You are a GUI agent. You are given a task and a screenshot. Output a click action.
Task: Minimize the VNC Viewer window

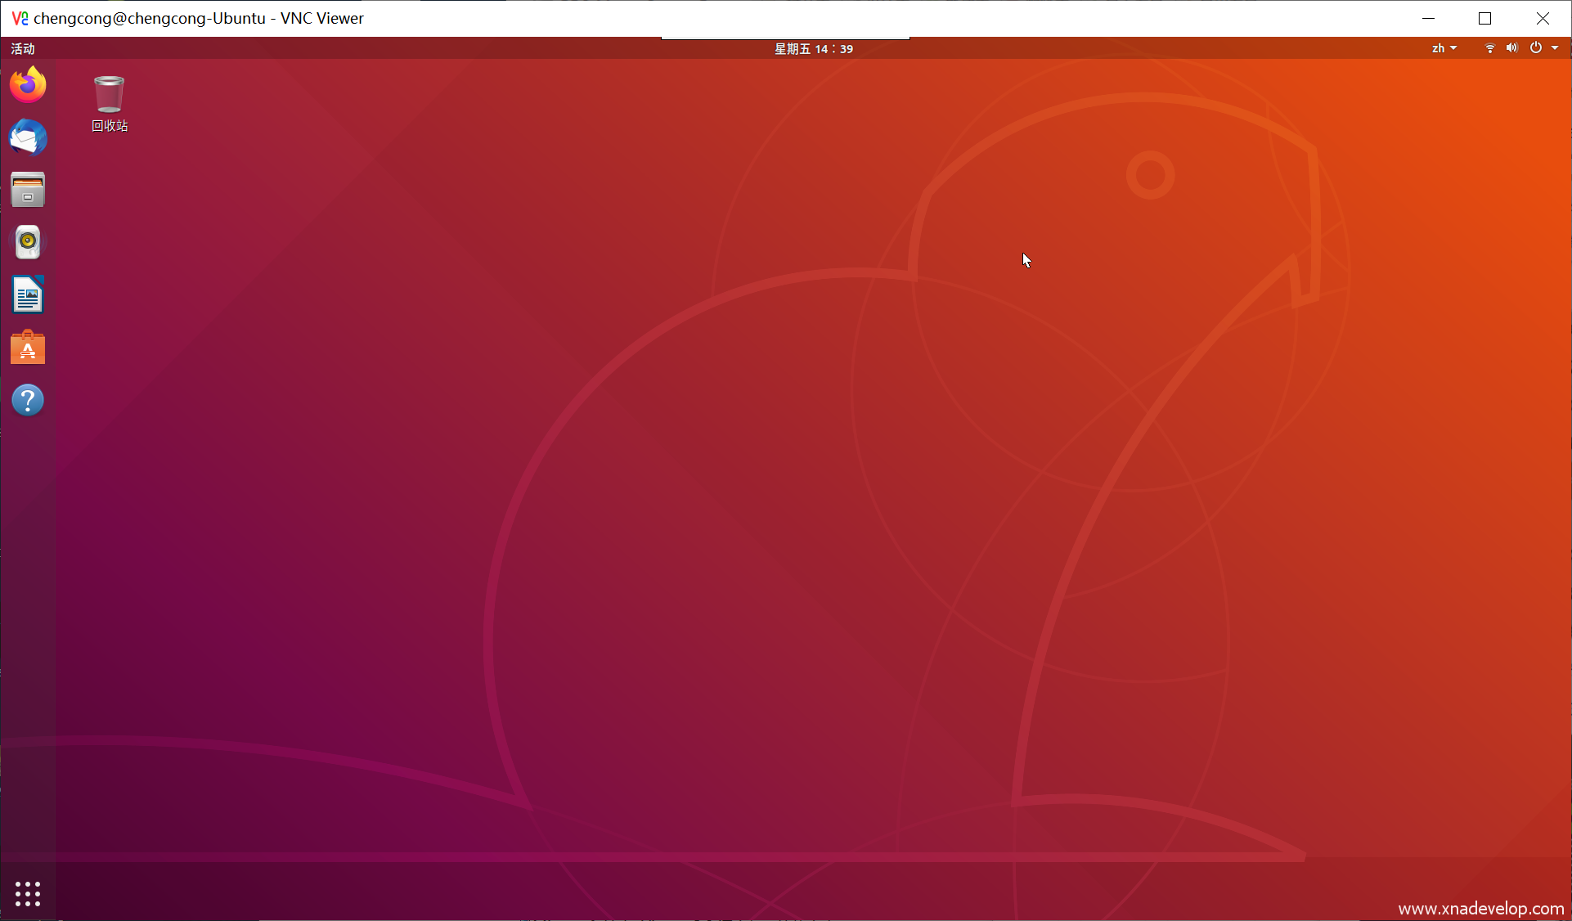(x=1428, y=18)
